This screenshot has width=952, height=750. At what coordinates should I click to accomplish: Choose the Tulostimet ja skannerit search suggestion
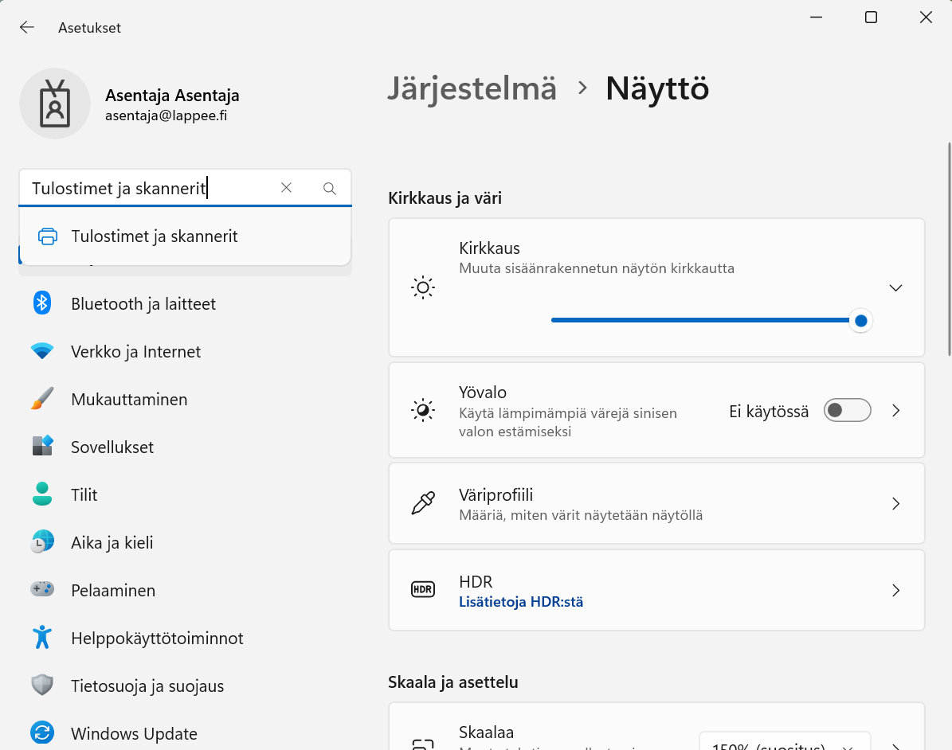point(185,236)
